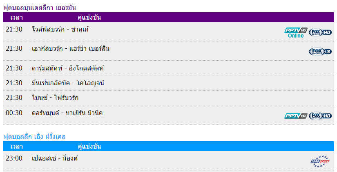Open PPTV HD logo in ดอร์ทมุนด์ row
This screenshot has height=172, width=337.
pos(296,116)
